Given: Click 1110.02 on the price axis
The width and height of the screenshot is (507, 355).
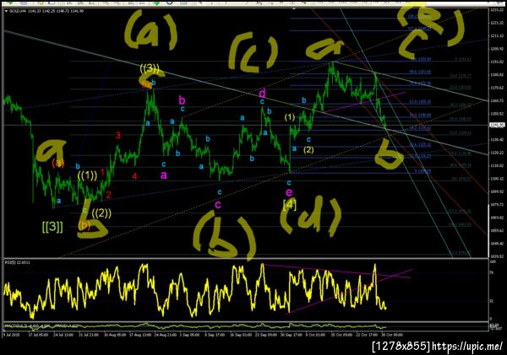Looking at the screenshot, I should pyautogui.click(x=498, y=165).
